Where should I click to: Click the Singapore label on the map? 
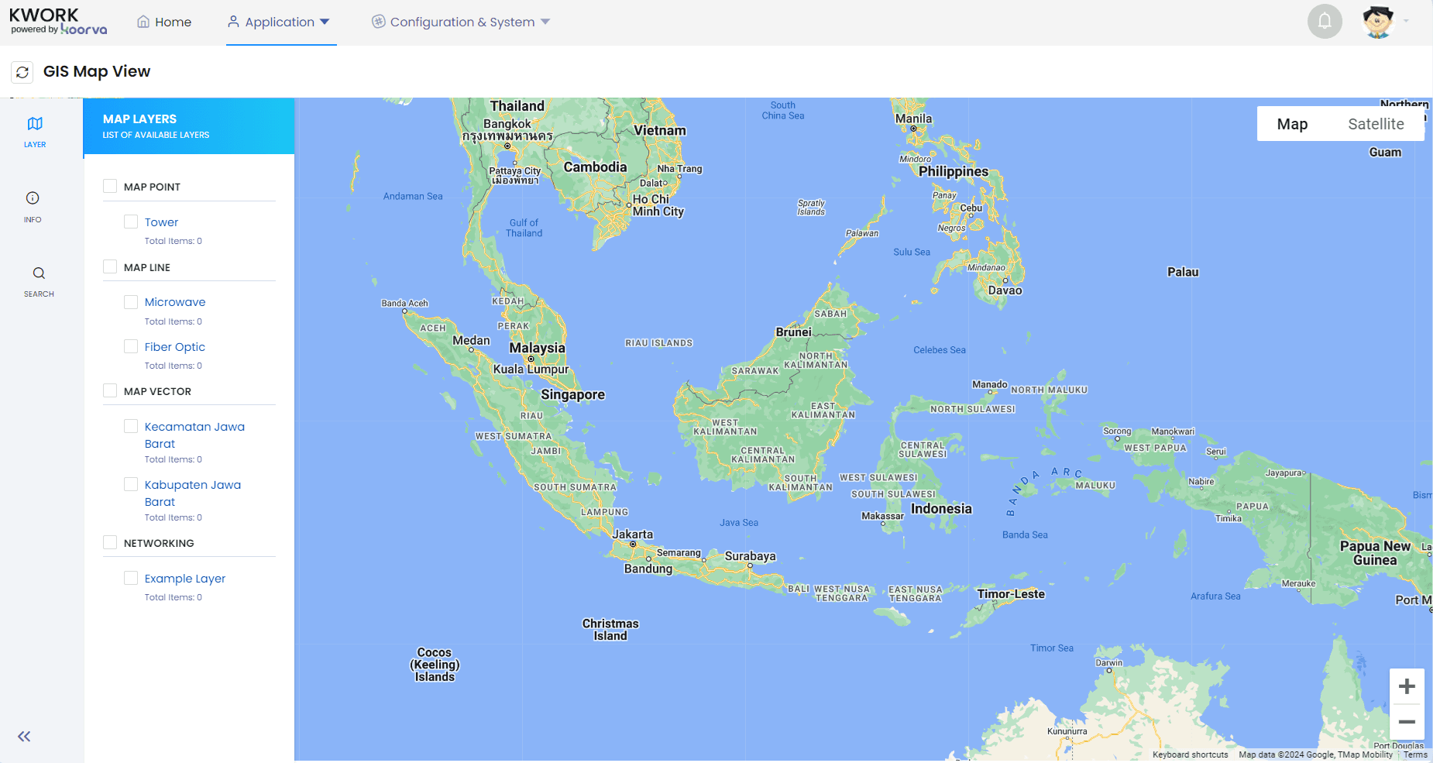pyautogui.click(x=573, y=395)
